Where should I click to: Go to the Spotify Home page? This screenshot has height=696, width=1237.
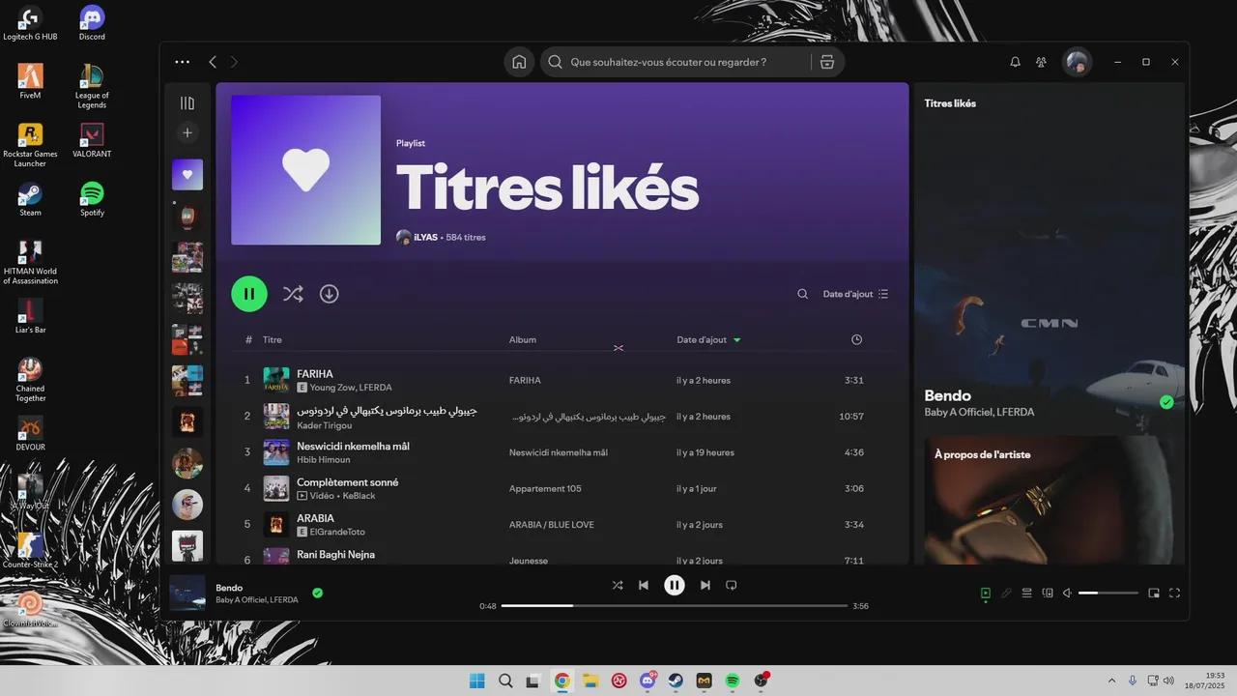[519, 62]
